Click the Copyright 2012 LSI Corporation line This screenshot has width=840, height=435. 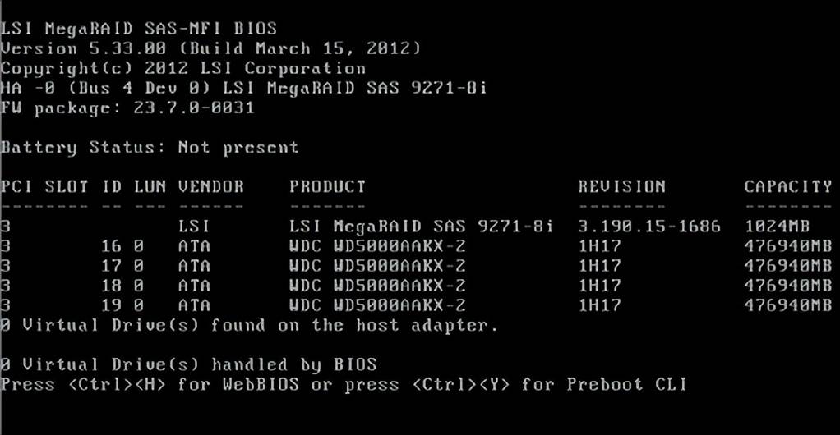click(x=183, y=68)
